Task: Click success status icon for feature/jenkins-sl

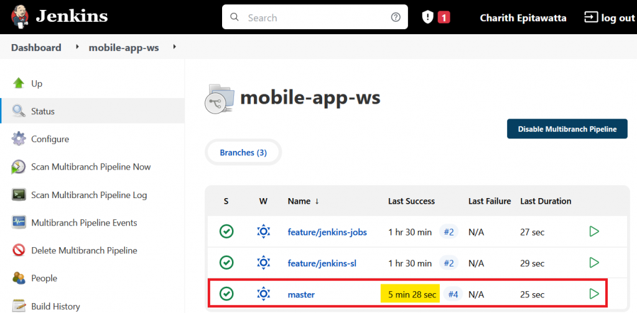Action: click(226, 263)
